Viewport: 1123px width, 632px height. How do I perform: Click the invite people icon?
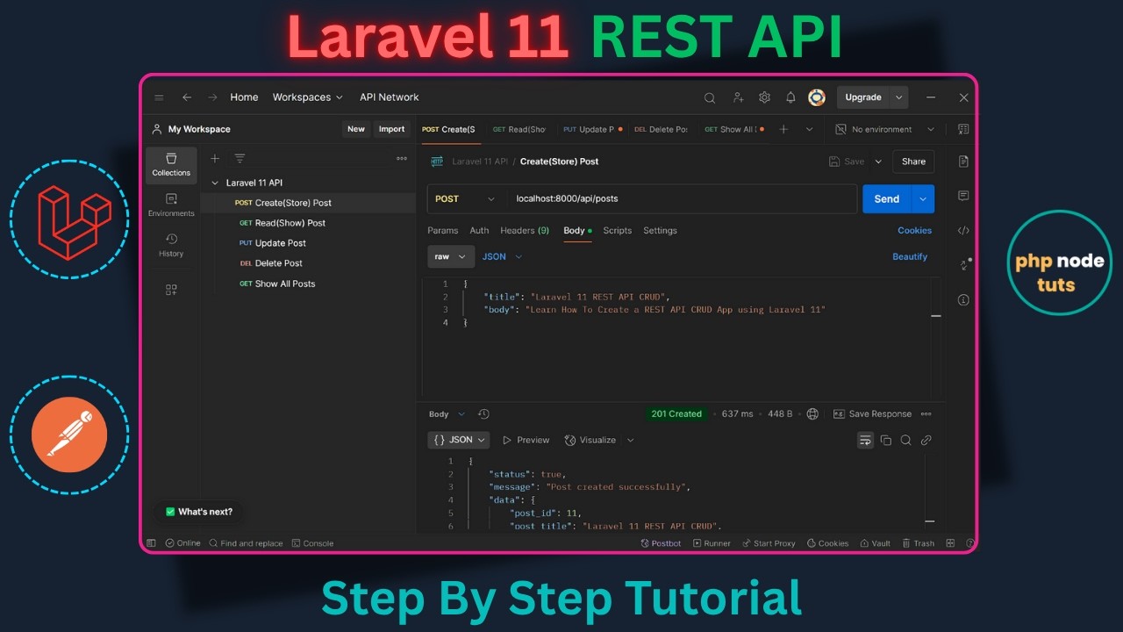click(x=738, y=97)
